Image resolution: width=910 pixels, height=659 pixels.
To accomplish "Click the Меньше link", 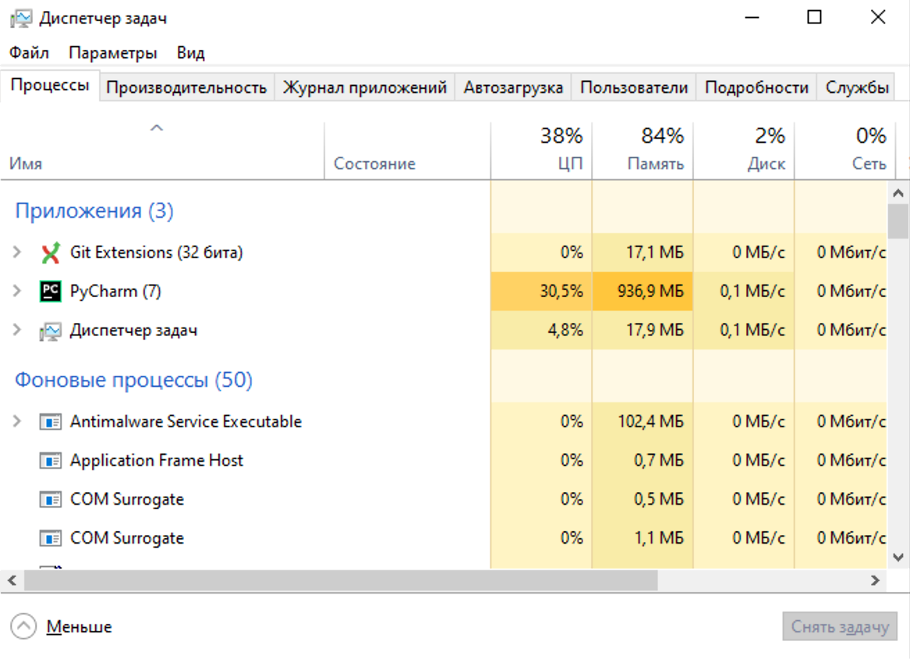I will 79,627.
